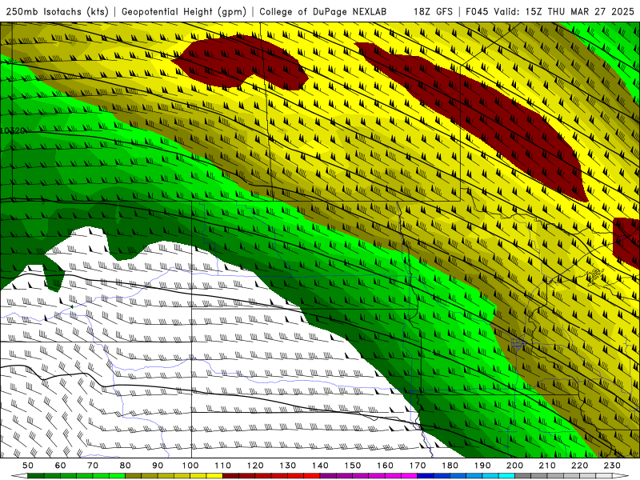The width and height of the screenshot is (640, 480).
Task: Click the 120 knot color bar label
Action: pyautogui.click(x=255, y=466)
